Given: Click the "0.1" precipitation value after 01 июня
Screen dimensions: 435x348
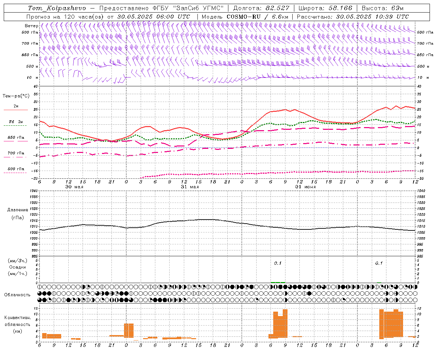Looking at the screenshot, I should click(379, 263).
